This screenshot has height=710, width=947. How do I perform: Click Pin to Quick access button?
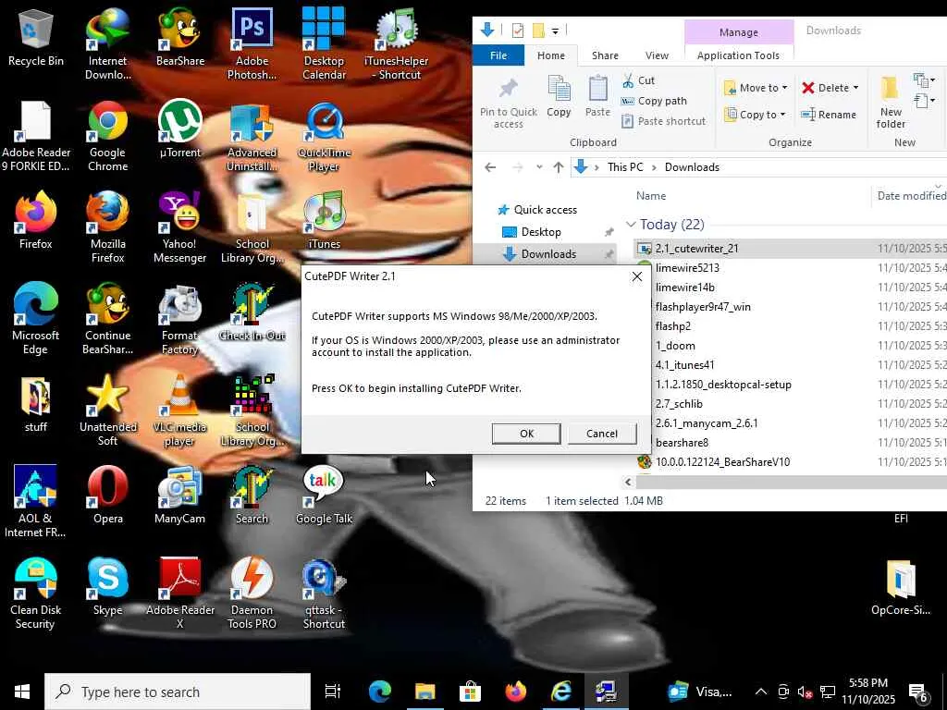tap(508, 103)
